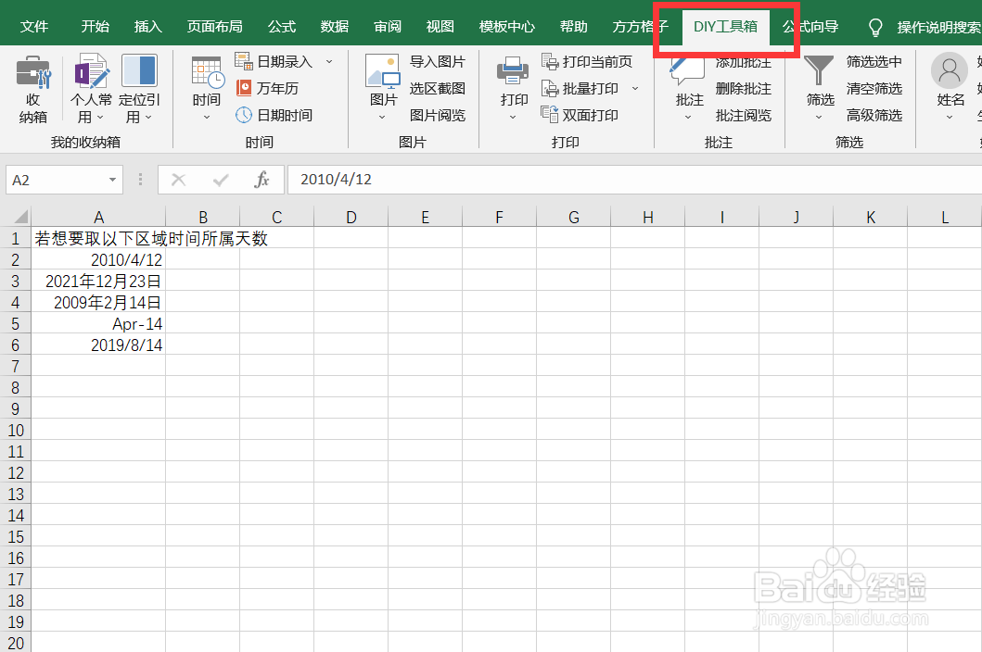Screen dimensions: 982x652
Task: Expand the chevron under 筛选
Action: (819, 117)
